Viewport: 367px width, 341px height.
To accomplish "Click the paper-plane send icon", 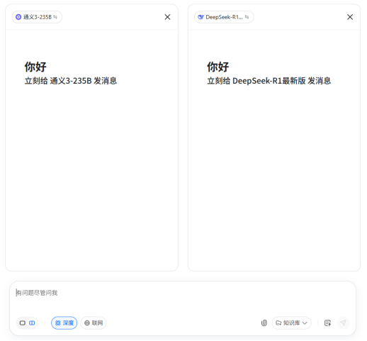I will [343, 323].
